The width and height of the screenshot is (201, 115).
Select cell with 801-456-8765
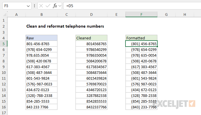point(42,44)
